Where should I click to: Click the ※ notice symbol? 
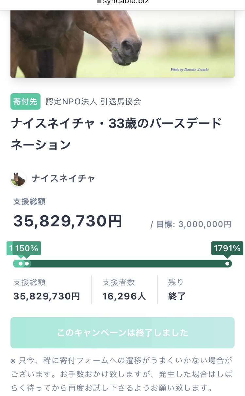coord(13,361)
